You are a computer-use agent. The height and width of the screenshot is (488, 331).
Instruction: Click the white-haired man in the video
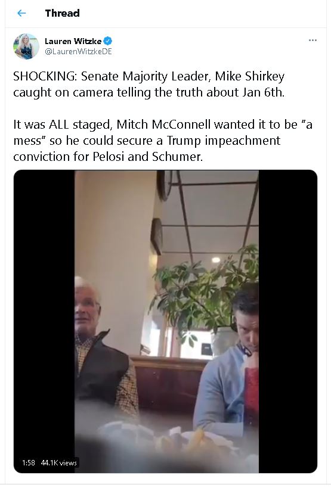[x=103, y=346]
